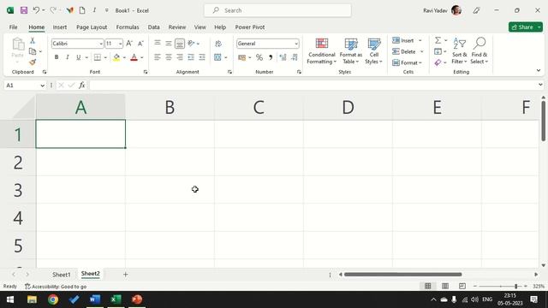Switch to the Page Layout tab
The height and width of the screenshot is (308, 548).
pyautogui.click(x=92, y=27)
